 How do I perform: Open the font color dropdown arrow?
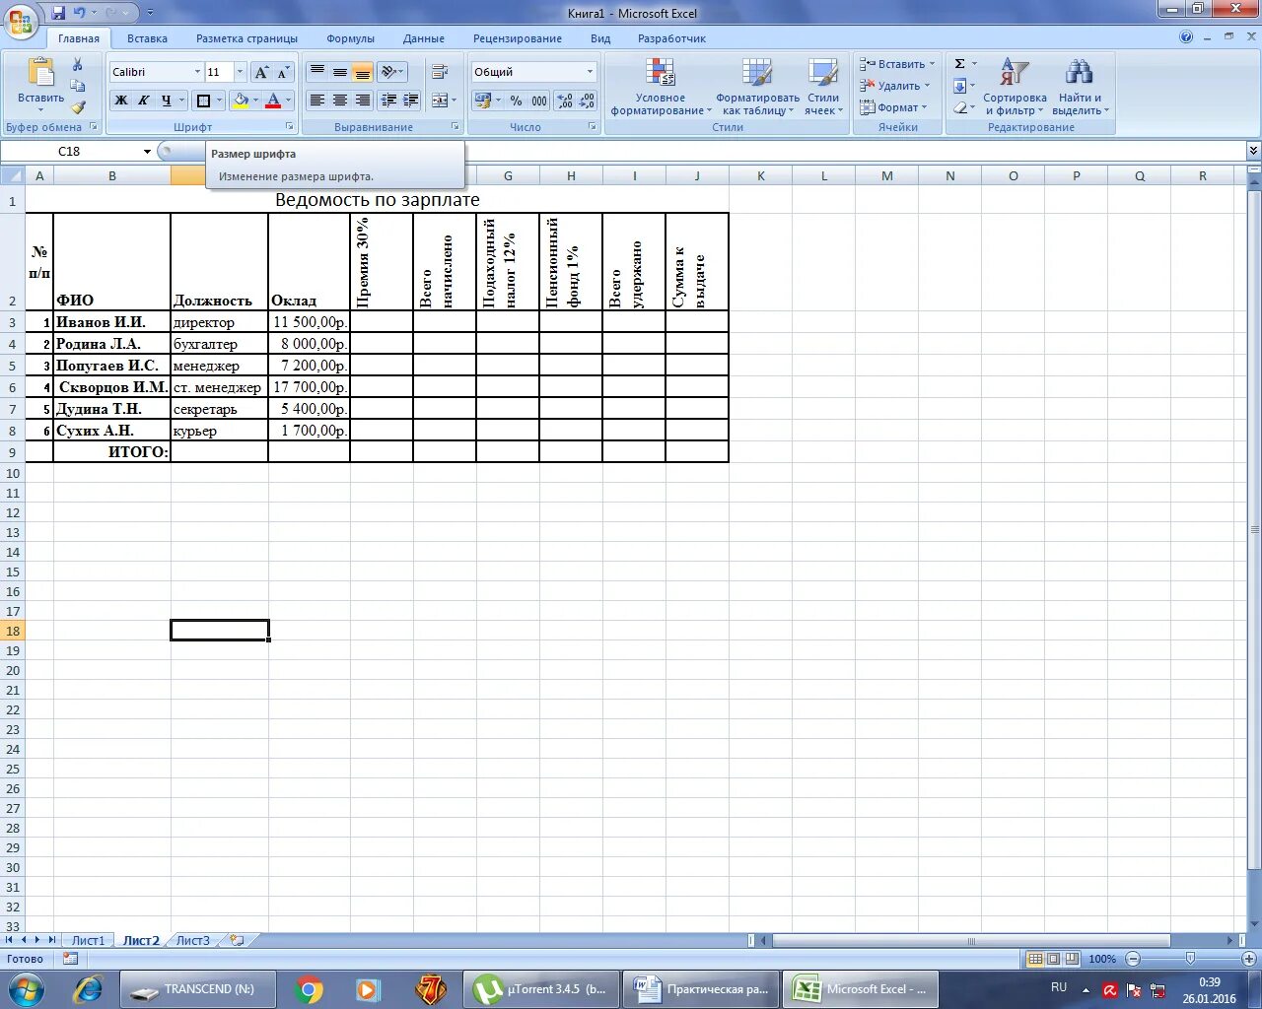click(288, 101)
